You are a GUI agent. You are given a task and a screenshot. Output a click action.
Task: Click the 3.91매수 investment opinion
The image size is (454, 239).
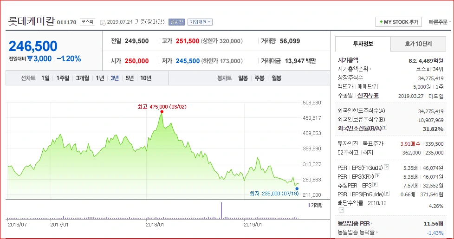(410, 144)
